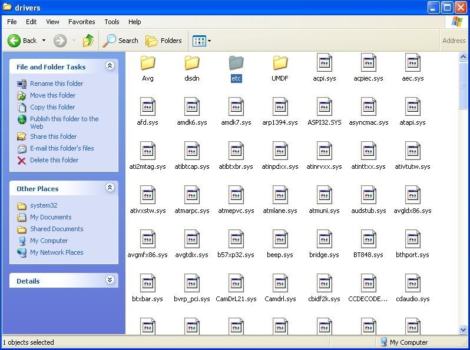The width and height of the screenshot is (470, 350).
Task: Select the Avg folder icon
Action: [148, 63]
